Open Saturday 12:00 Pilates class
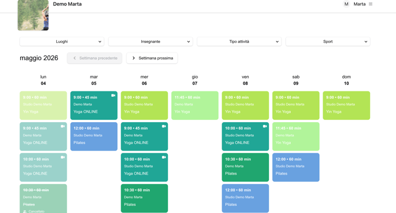 point(296,168)
